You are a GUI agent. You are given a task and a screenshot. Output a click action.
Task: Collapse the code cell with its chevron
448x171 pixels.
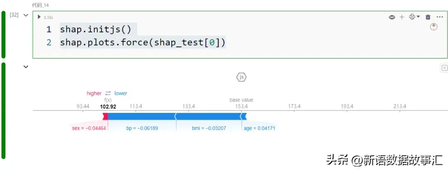coord(26,15)
